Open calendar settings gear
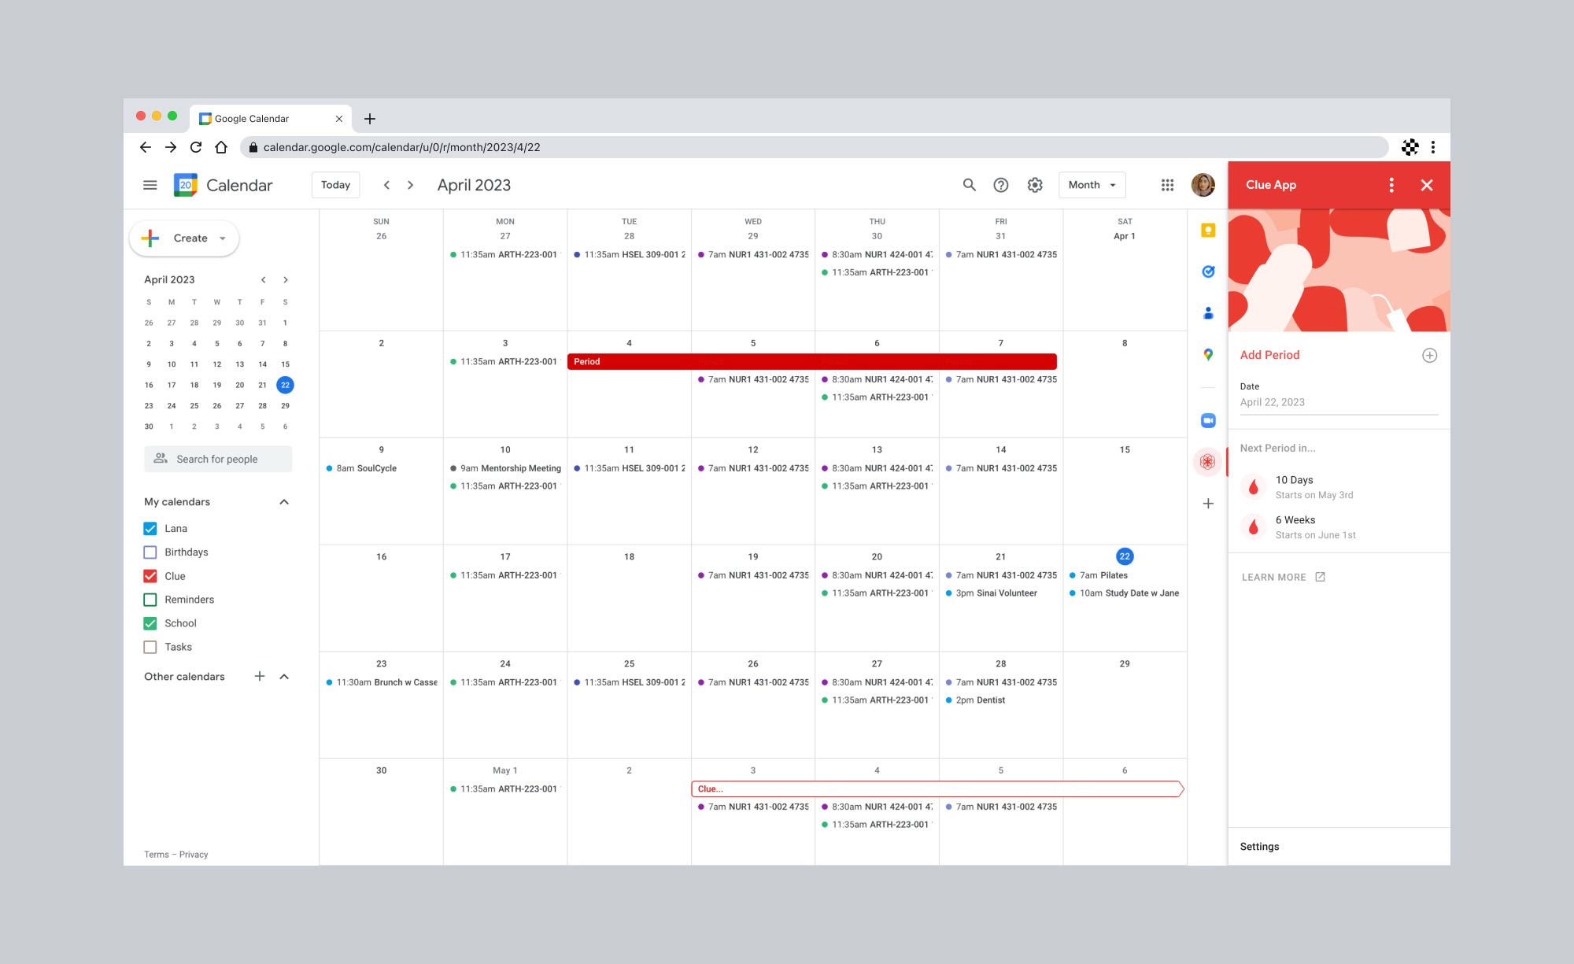Viewport: 1574px width, 964px height. pyautogui.click(x=1035, y=185)
